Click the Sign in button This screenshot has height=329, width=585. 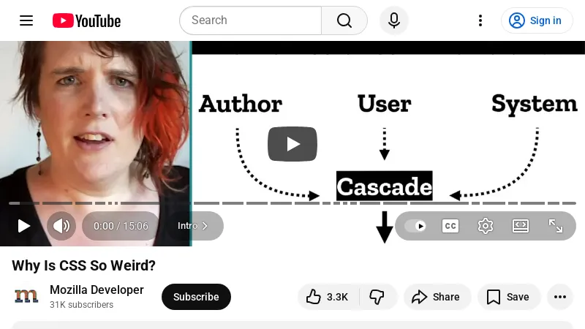(537, 20)
